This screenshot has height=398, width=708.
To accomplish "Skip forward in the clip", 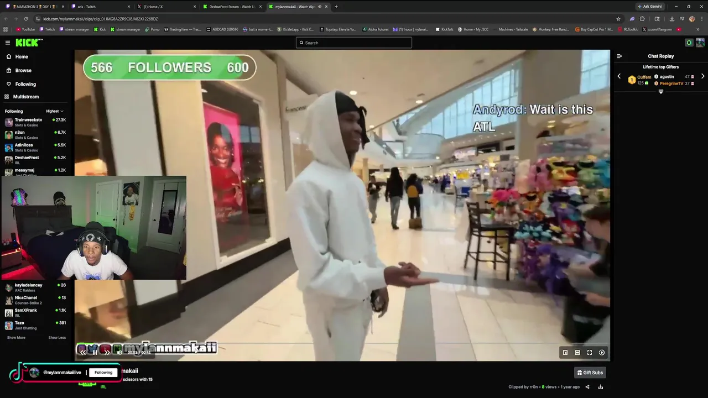I will coord(107,352).
